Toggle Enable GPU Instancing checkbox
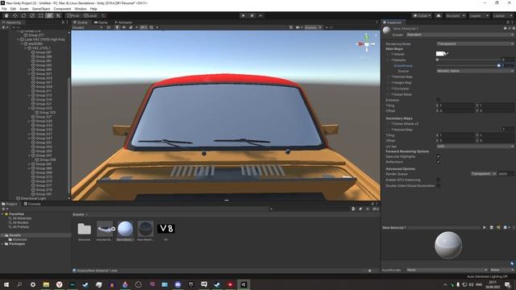Image resolution: width=516 pixels, height=290 pixels. point(438,180)
